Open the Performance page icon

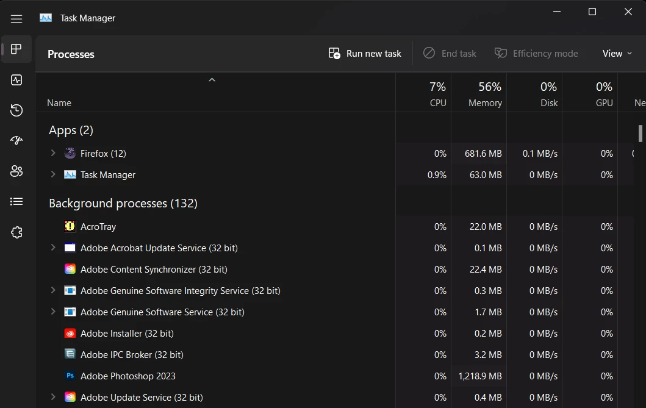(16, 80)
